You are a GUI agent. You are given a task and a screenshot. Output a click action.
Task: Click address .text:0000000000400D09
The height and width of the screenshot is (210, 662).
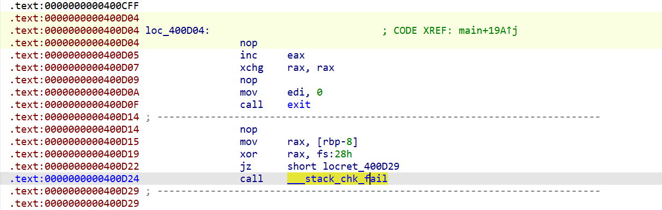pos(74,80)
